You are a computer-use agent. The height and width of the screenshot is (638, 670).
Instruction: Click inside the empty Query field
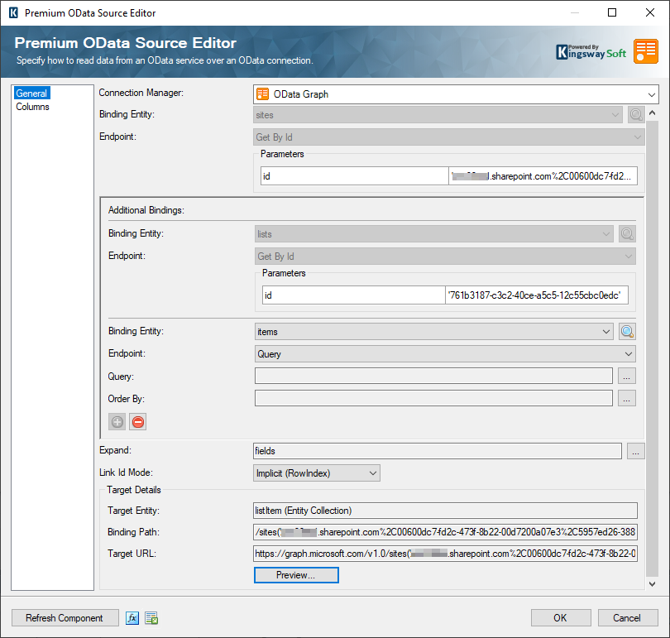point(430,376)
